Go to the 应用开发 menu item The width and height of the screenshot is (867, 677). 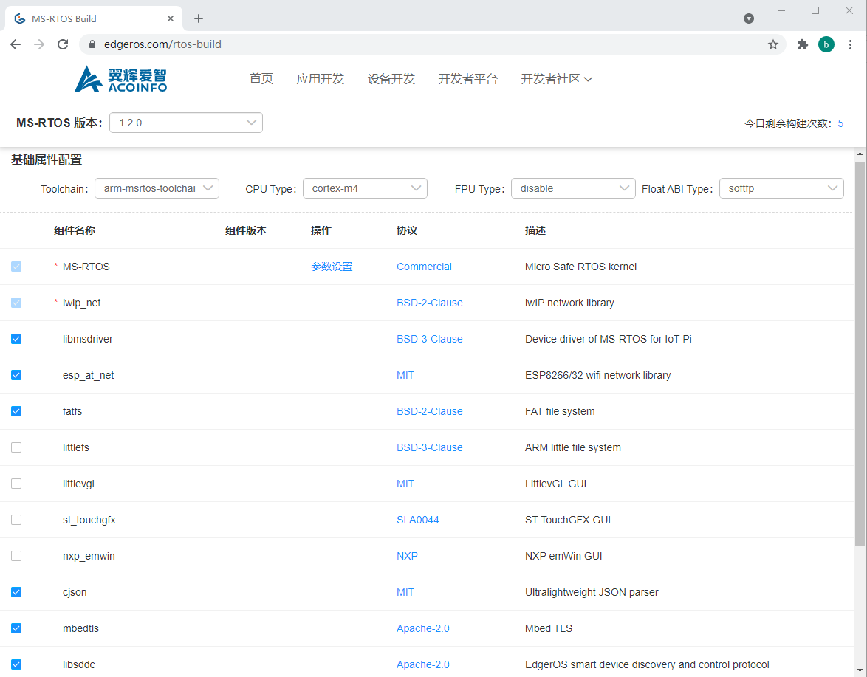(x=320, y=79)
